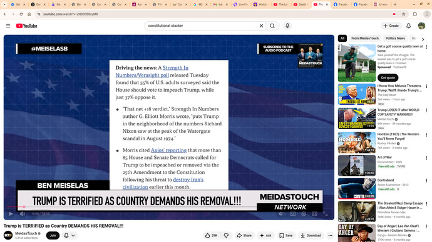
Task: Share this video
Action: click(244, 235)
